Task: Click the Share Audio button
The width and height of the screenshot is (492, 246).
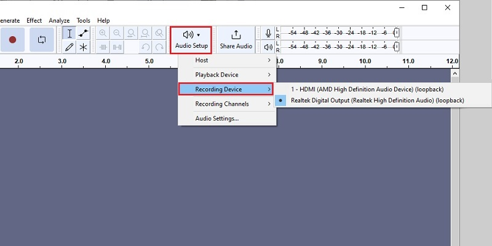Action: pyautogui.click(x=236, y=40)
